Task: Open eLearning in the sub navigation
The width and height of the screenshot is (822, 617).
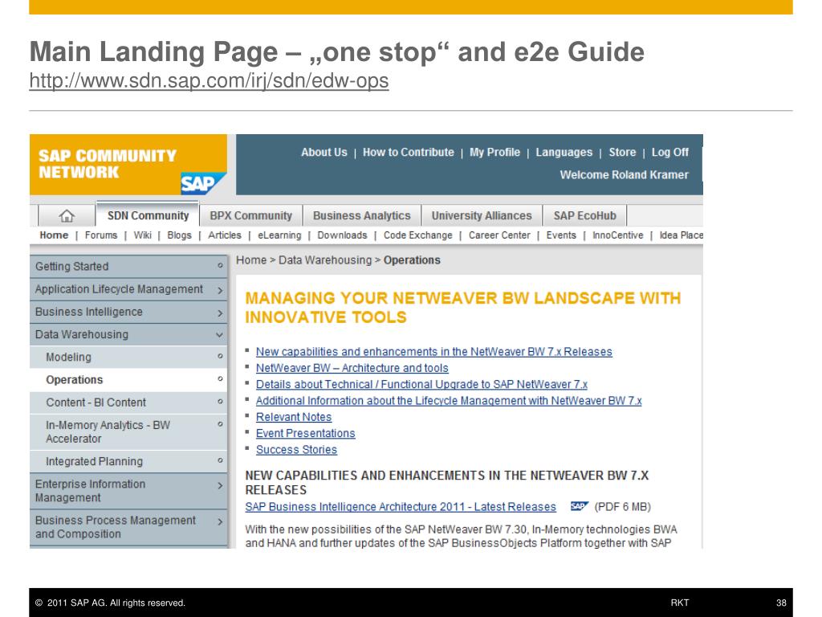Action: click(x=279, y=235)
